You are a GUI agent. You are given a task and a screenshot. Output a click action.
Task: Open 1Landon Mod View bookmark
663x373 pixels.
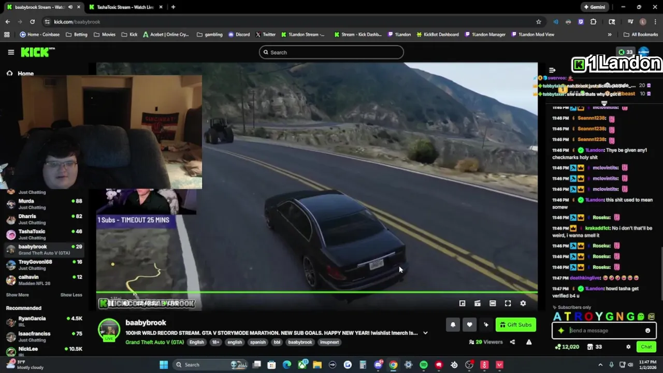coord(532,35)
